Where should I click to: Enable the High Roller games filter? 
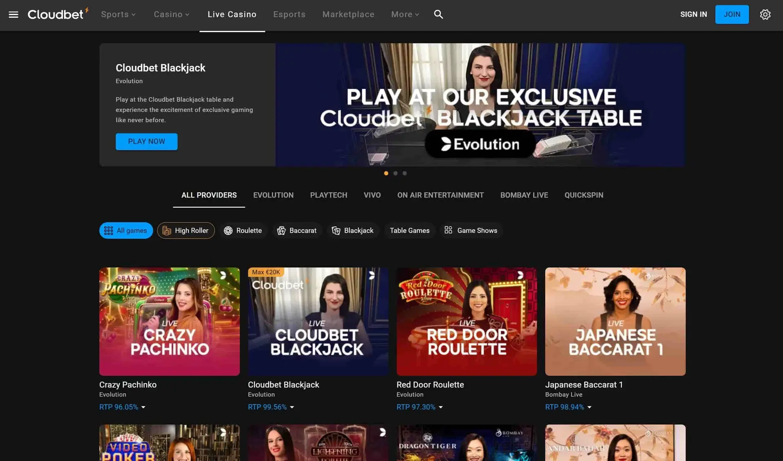186,230
